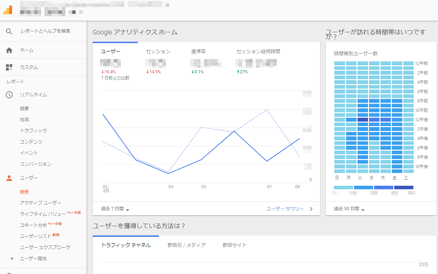Click the dotted line peak near 07
The width and height of the screenshot is (438, 274).
[267, 110]
